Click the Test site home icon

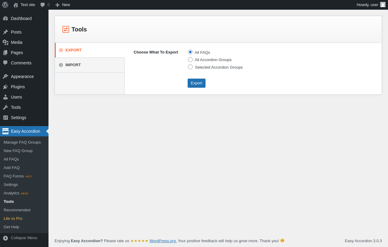coord(16,5)
